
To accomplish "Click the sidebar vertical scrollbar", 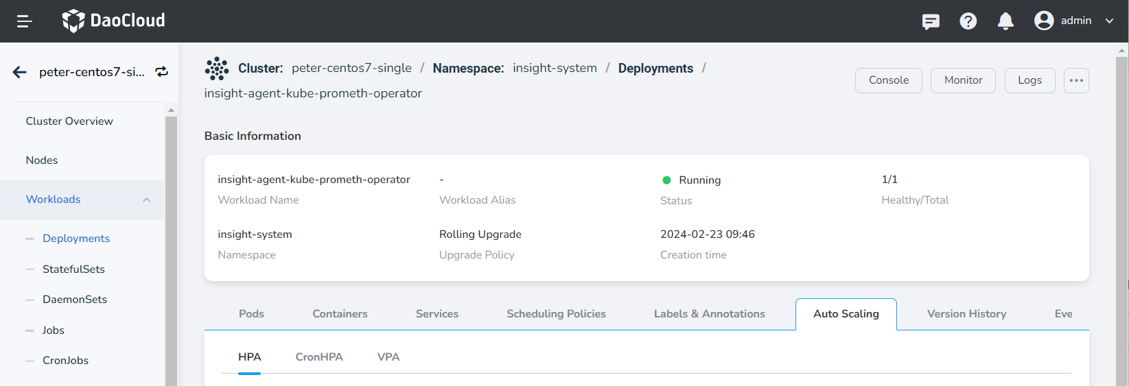I will (171, 247).
